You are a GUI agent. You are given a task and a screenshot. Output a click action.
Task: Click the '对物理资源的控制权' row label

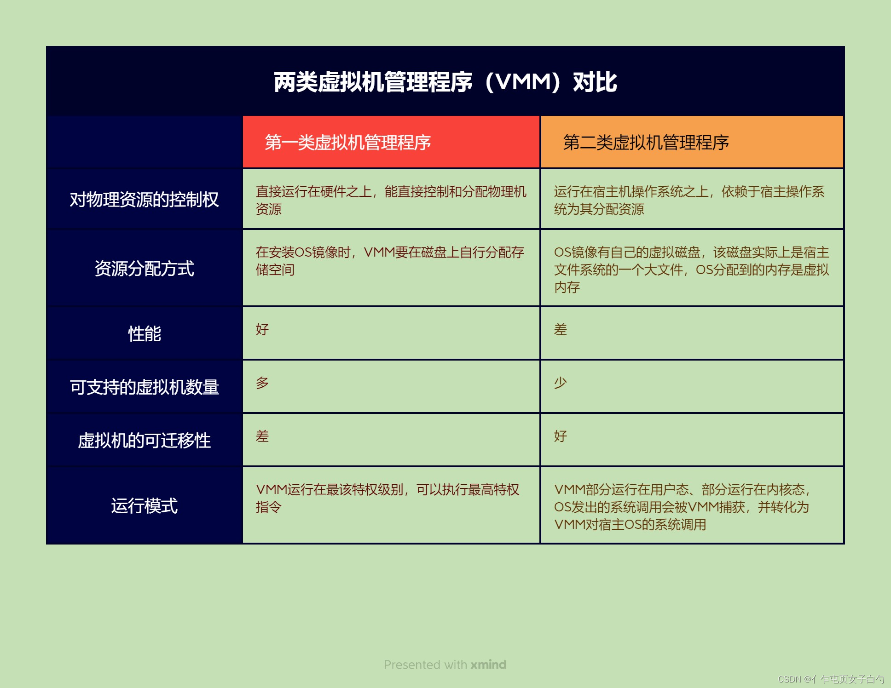pyautogui.click(x=144, y=200)
